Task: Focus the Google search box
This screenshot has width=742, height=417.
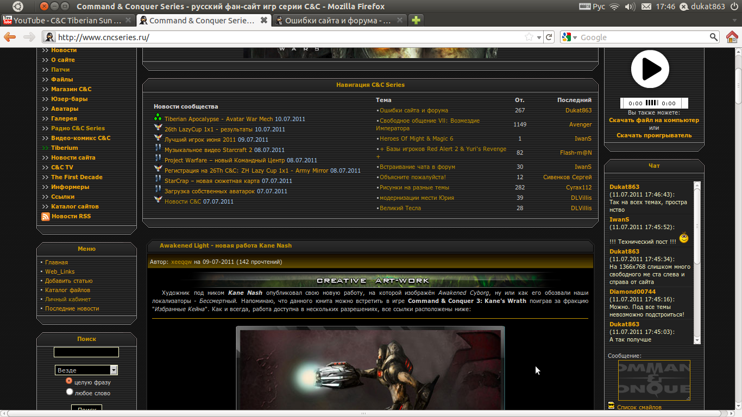Action: click(x=644, y=37)
